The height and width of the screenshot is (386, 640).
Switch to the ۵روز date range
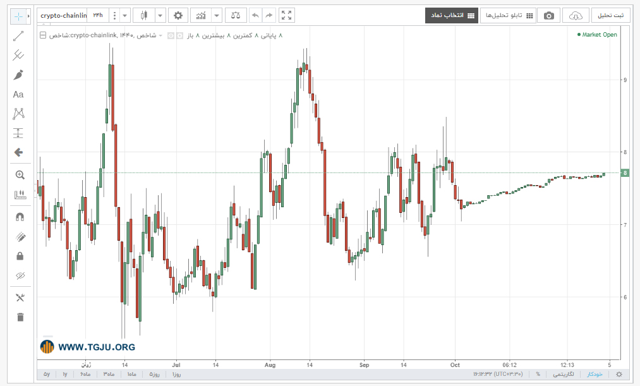point(155,374)
